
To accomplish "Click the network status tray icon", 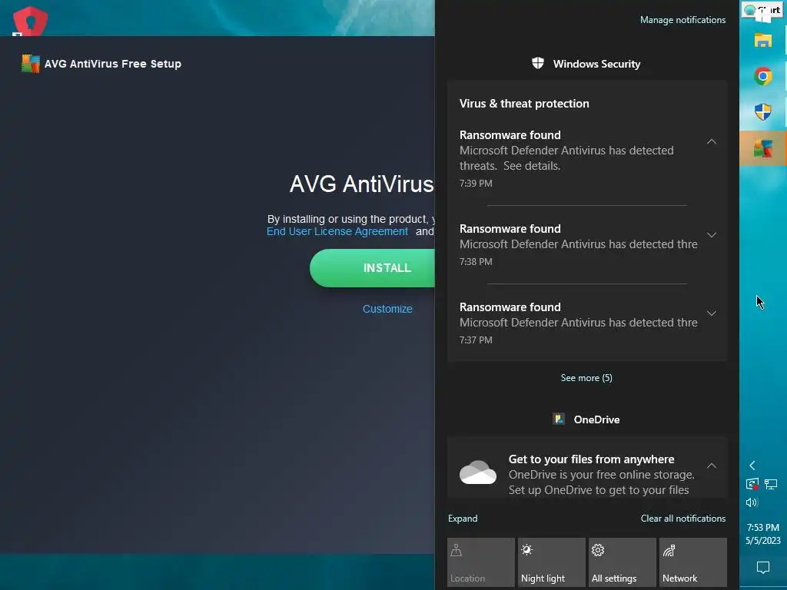I will tap(771, 484).
